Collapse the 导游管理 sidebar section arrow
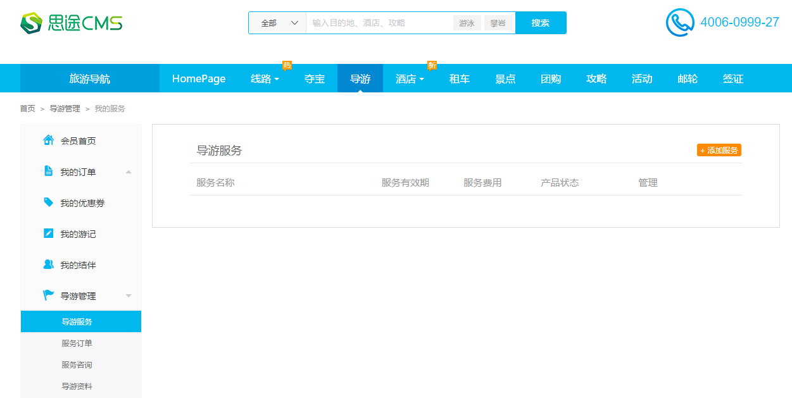792x398 pixels. click(x=129, y=296)
